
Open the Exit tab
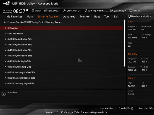point(116,16)
